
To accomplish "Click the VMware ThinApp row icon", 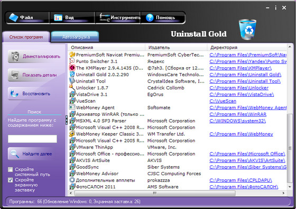I will pyautogui.click(x=72, y=147).
